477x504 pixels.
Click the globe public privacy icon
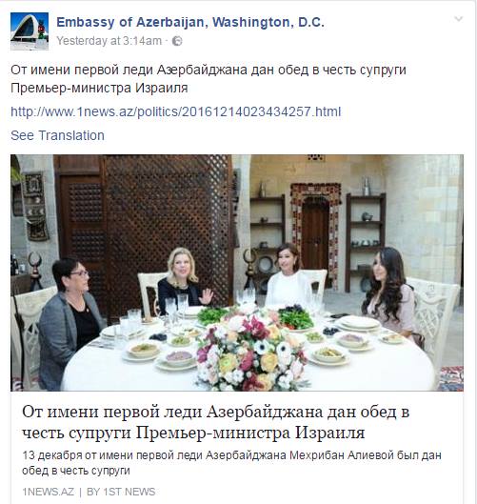[177, 41]
